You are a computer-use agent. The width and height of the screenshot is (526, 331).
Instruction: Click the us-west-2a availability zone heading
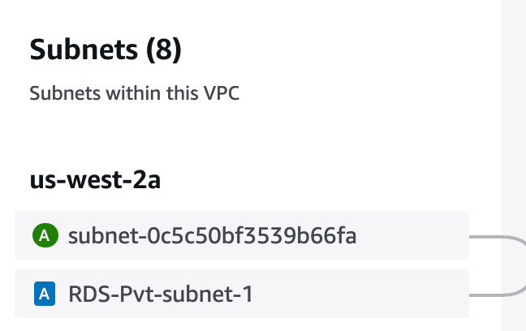click(x=95, y=180)
